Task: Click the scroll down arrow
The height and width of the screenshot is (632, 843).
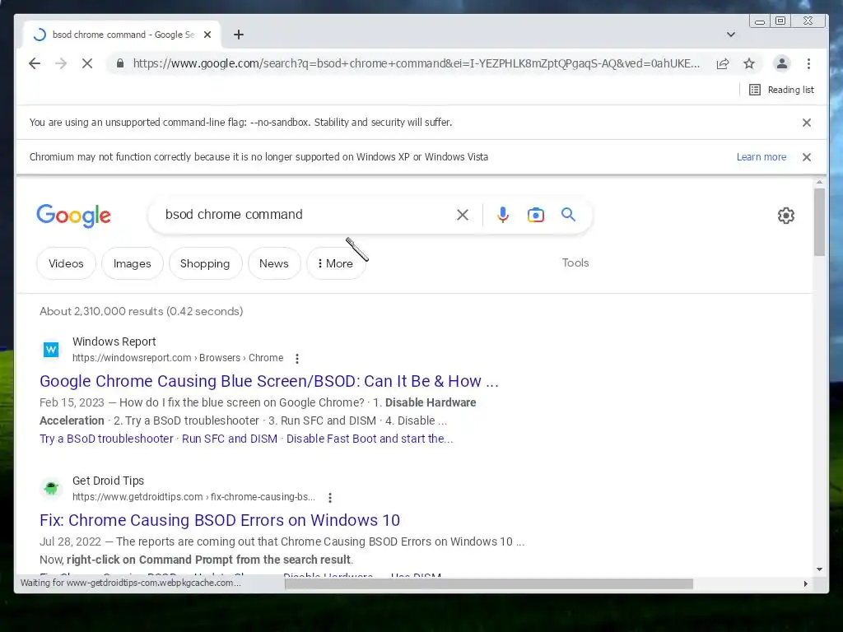Action: coord(819,569)
